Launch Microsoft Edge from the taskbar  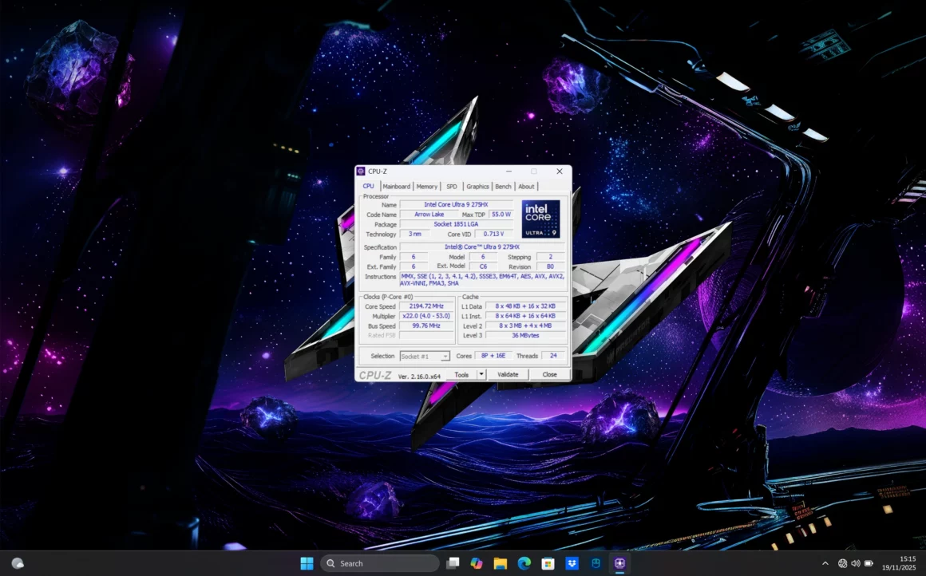pos(524,562)
